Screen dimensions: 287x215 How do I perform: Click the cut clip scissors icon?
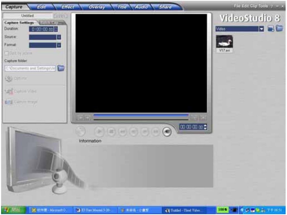pos(194,118)
